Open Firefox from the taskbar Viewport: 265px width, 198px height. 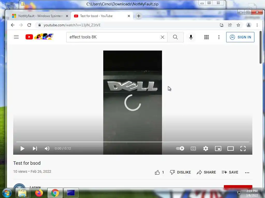39,193
